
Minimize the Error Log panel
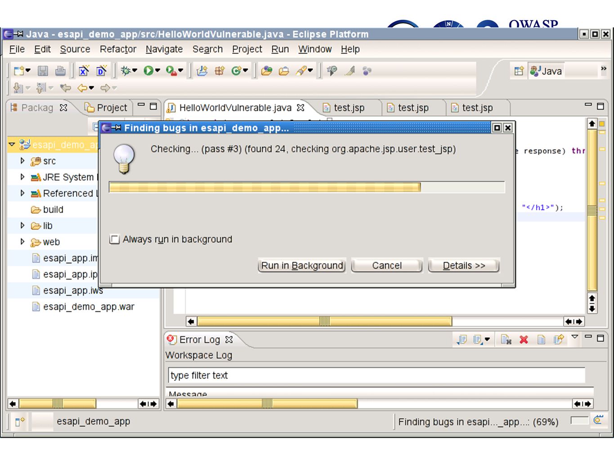(x=588, y=336)
